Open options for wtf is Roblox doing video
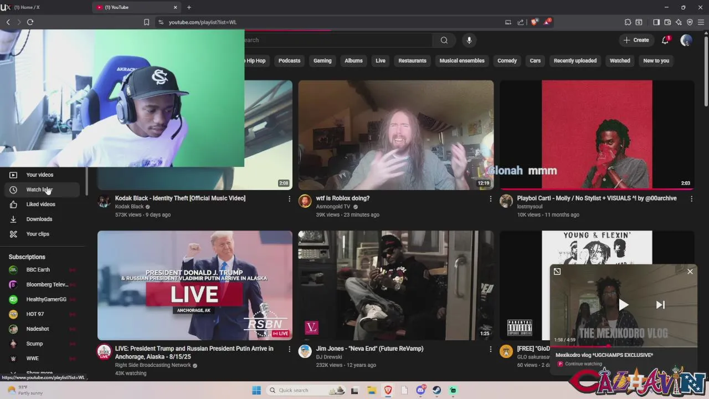The image size is (709, 399). (490, 198)
